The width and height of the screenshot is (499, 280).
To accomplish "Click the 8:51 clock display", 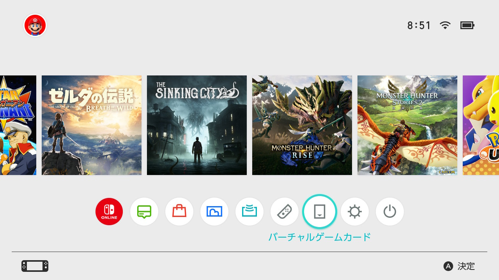I will click(x=419, y=26).
